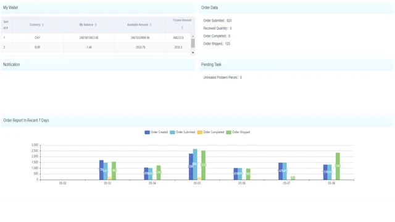Image resolution: width=395 pixels, height=222 pixels.
Task: Click the 05-05 Order Submited light blue bar
Action: pyautogui.click(x=195, y=165)
